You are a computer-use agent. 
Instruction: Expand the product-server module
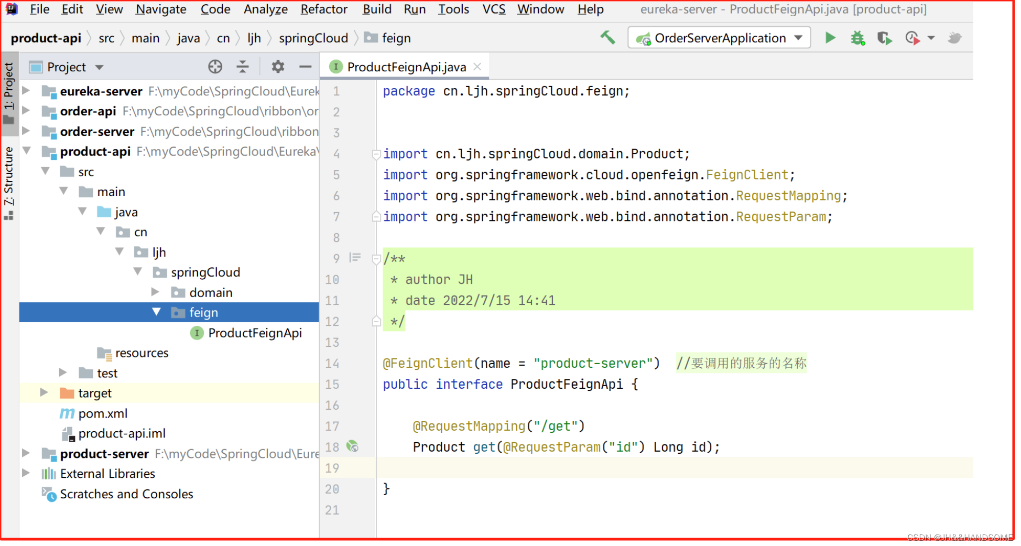point(26,454)
